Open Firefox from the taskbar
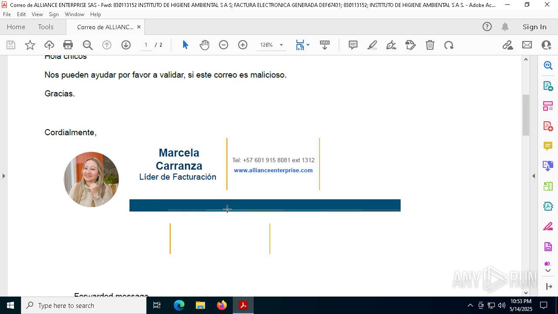This screenshot has width=558, height=314. pos(222,305)
